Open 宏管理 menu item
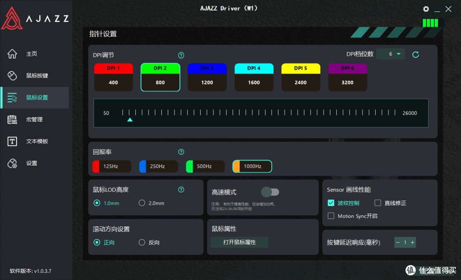461x280 pixels. (x=35, y=119)
